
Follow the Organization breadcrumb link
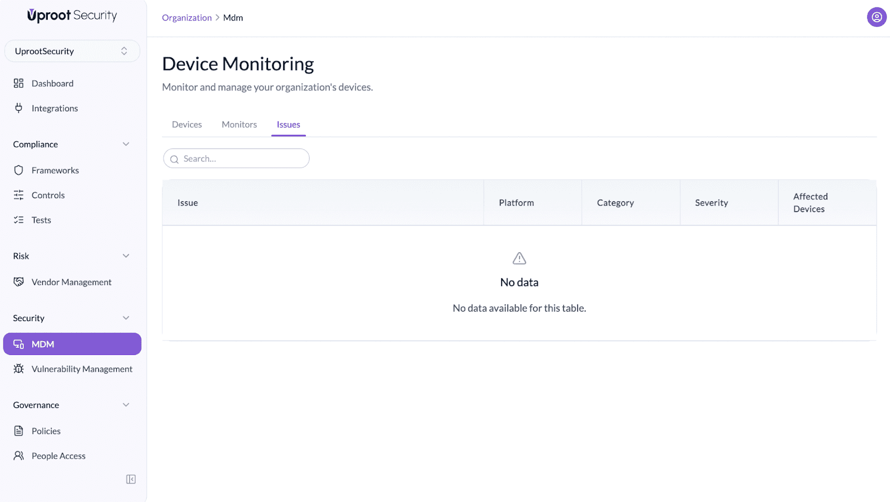pyautogui.click(x=186, y=18)
